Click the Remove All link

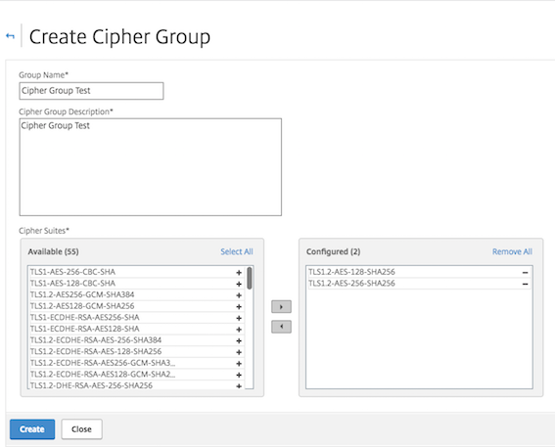coord(512,251)
